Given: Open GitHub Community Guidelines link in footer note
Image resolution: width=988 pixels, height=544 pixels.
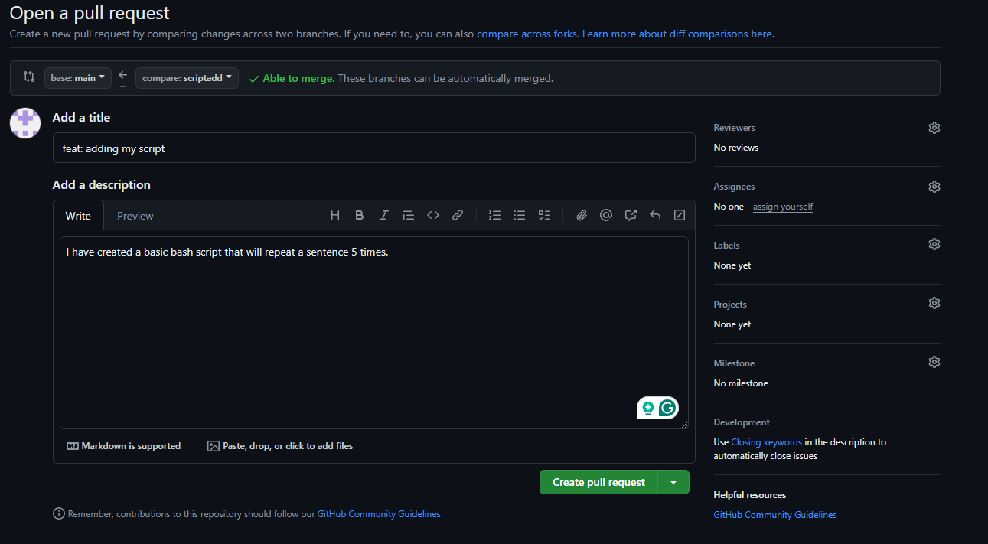Looking at the screenshot, I should click(379, 514).
